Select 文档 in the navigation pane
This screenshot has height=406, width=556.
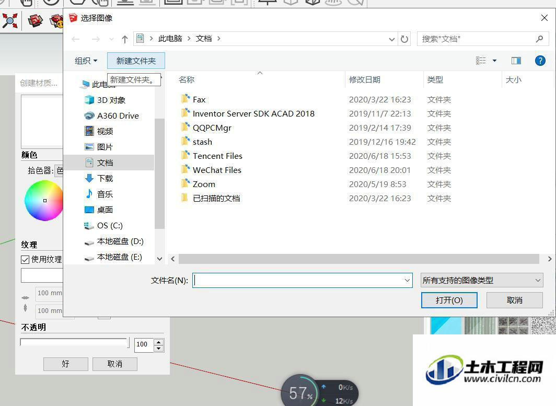[109, 163]
